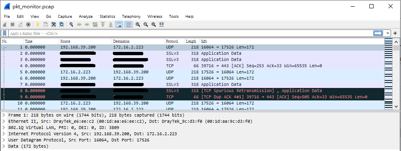Click the Info column header
The height and width of the screenshot is (151, 401).
pos(292,41)
